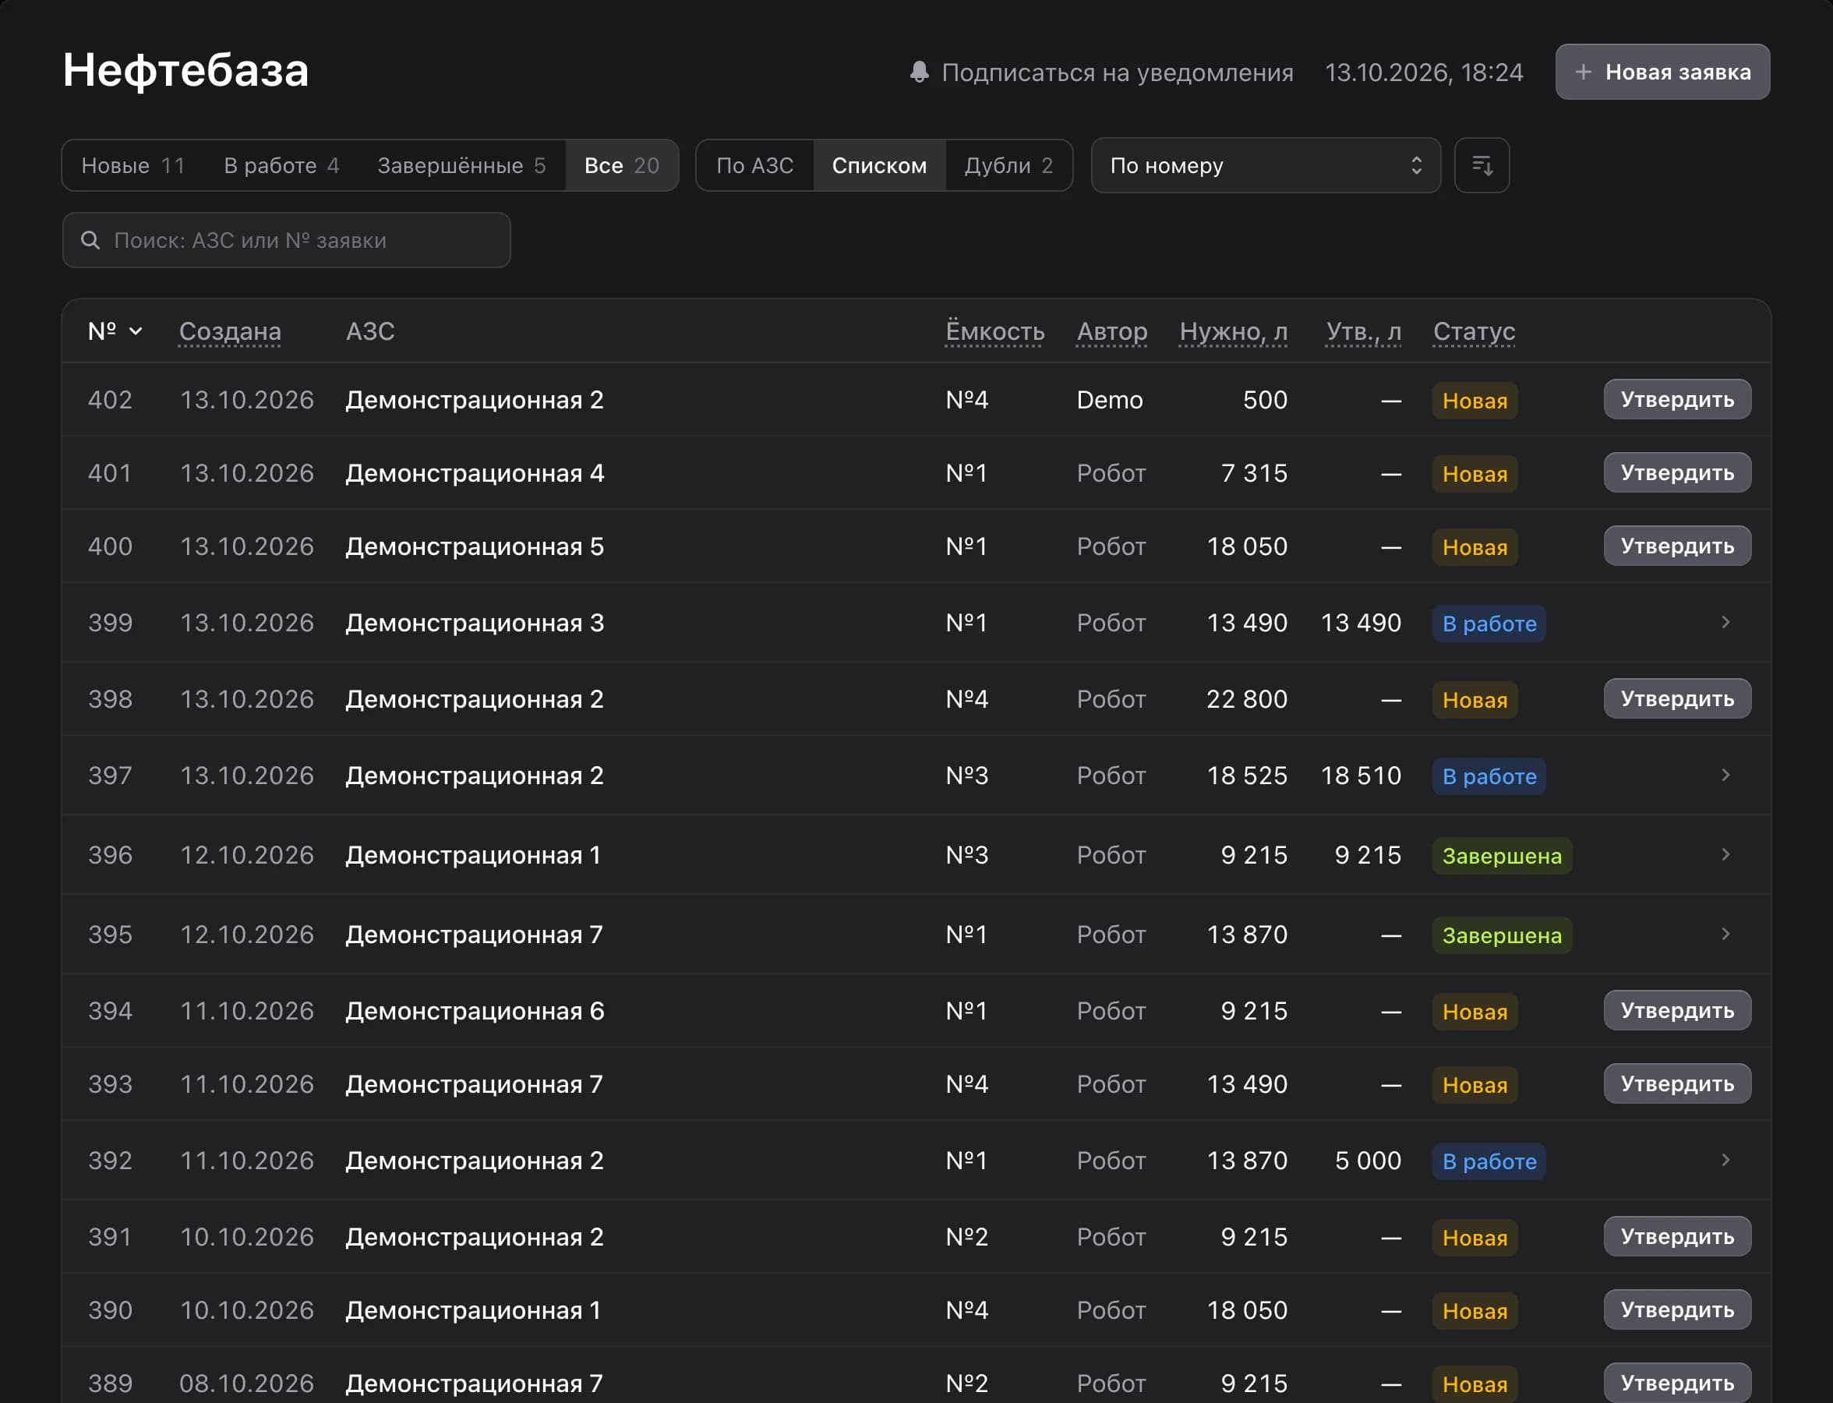Subscribe via Подписаться на уведомления link
The image size is (1833, 1403).
[x=1118, y=72]
